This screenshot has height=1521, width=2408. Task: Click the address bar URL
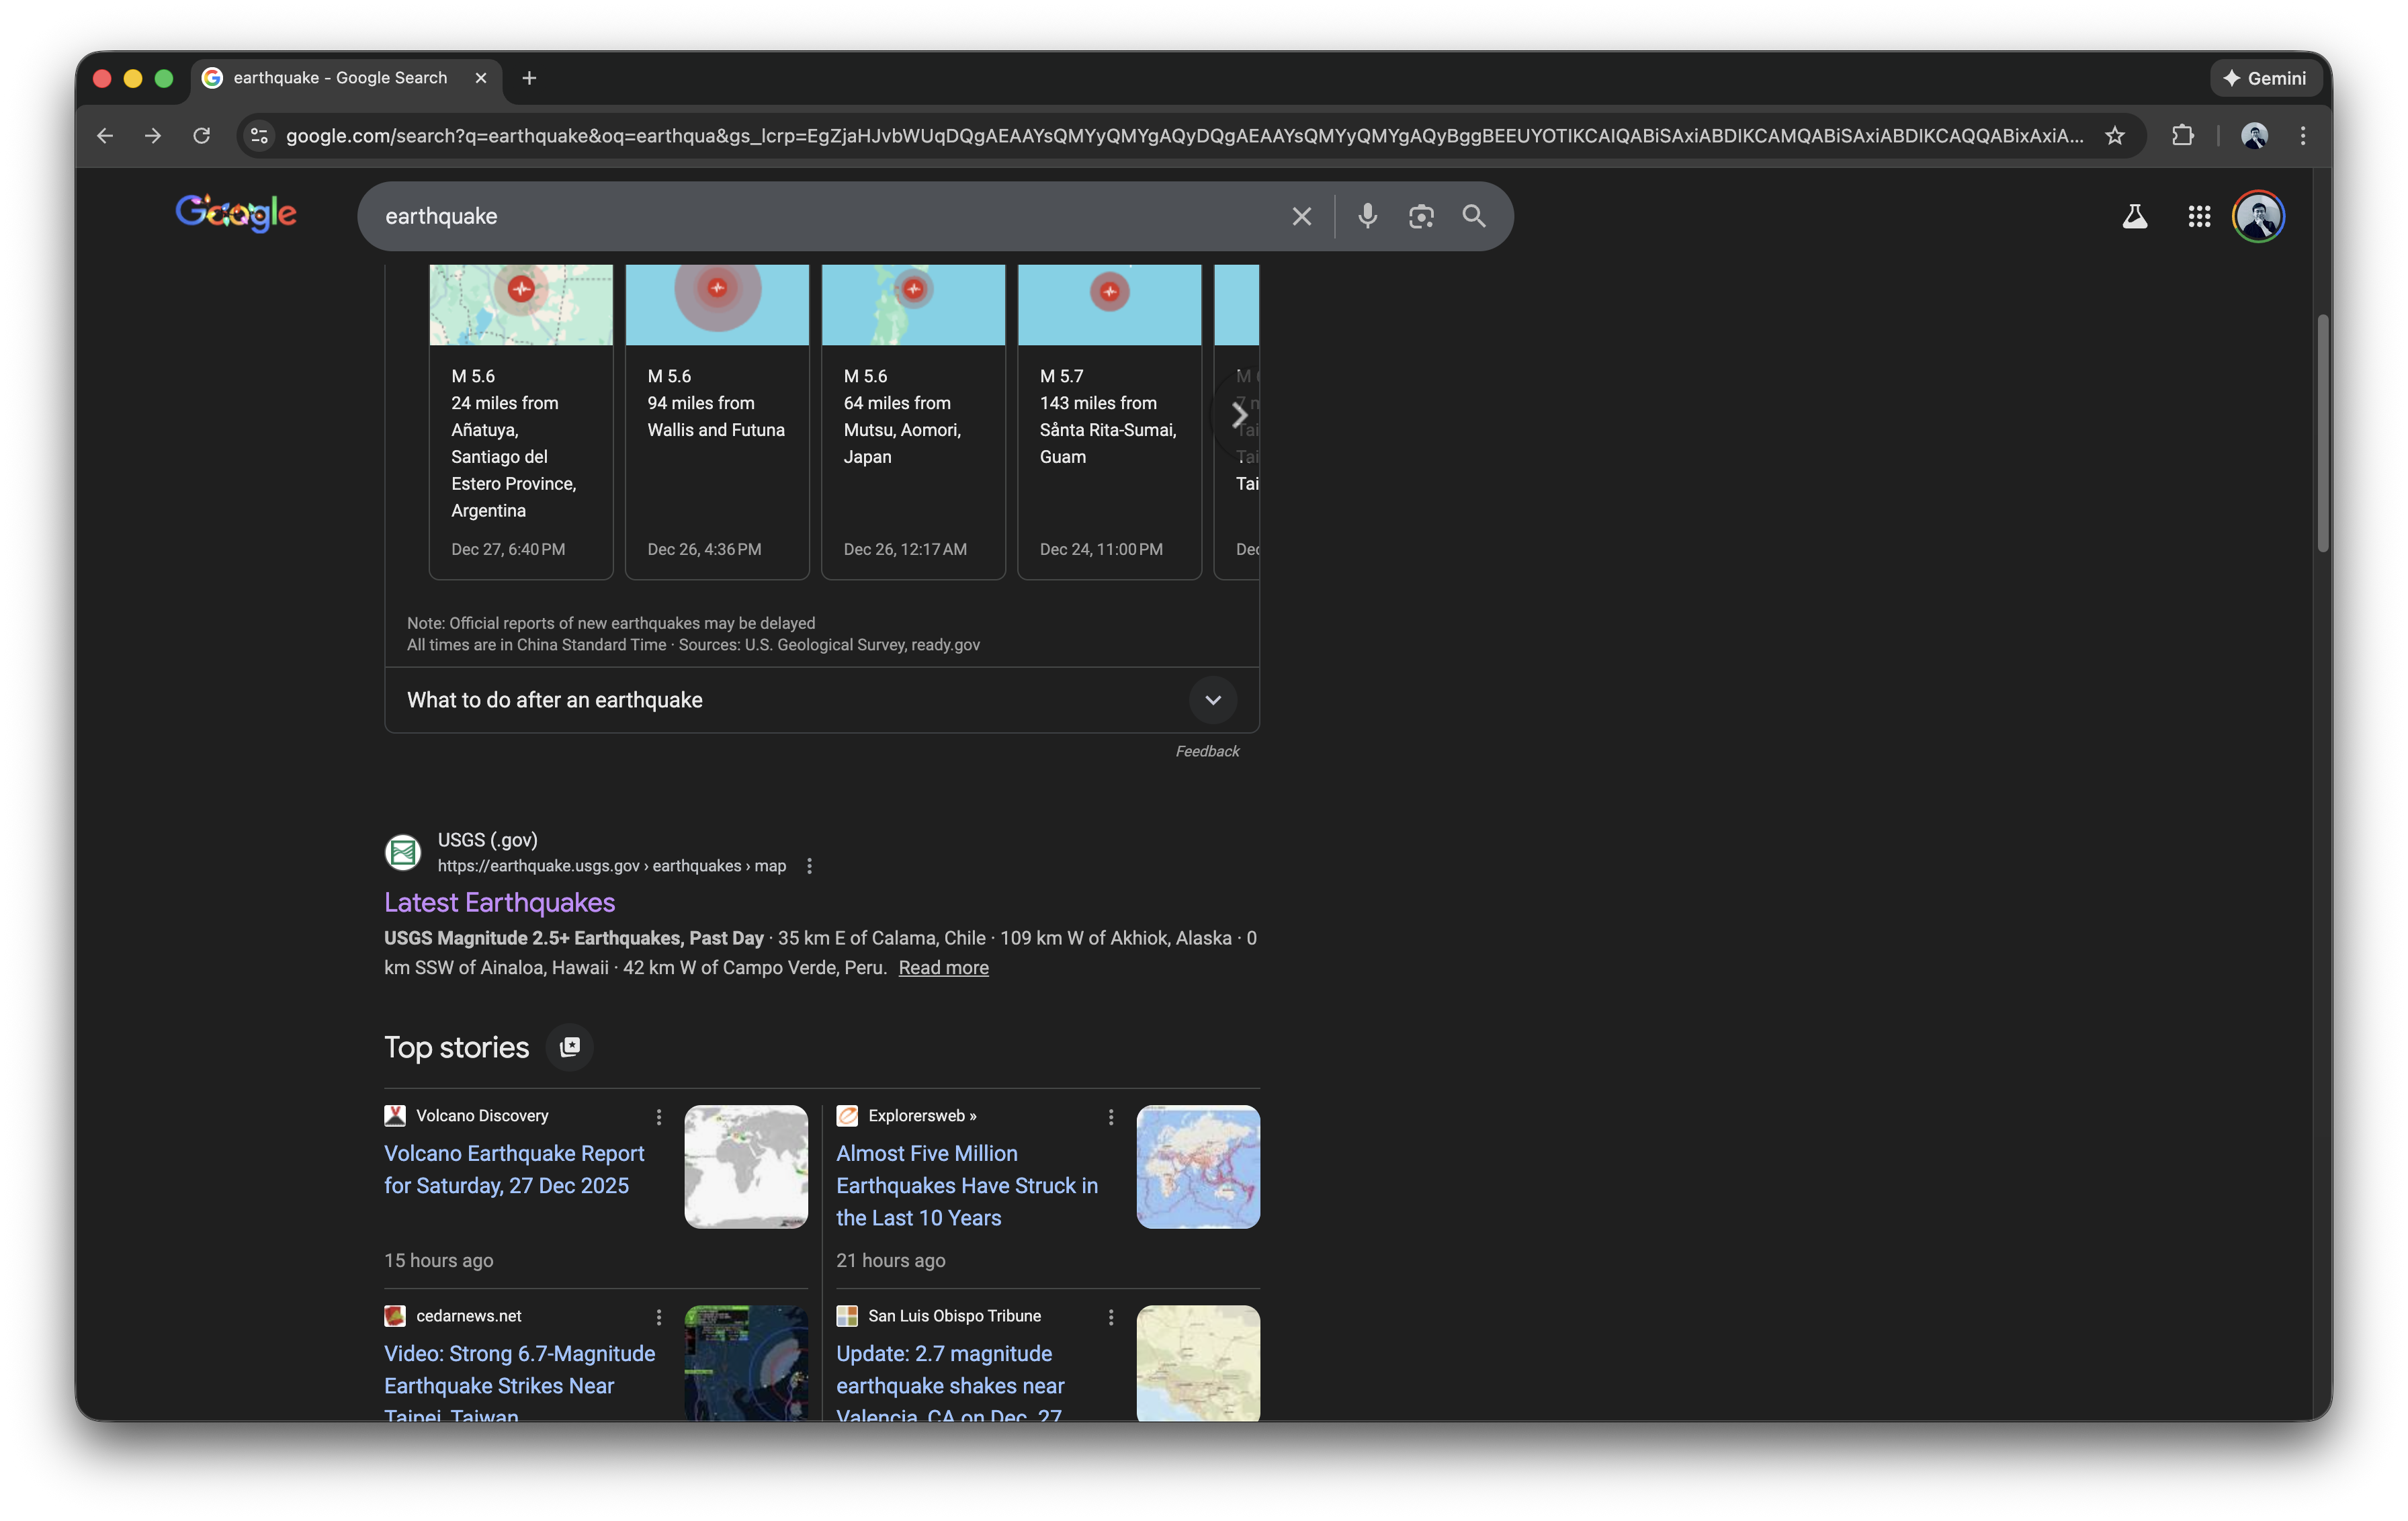pyautogui.click(x=1185, y=135)
